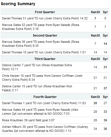Image resolution: width=111 pixels, height=137 pixels.
Task: Click KanSt column label in First Quarter header
Action: [95, 12]
